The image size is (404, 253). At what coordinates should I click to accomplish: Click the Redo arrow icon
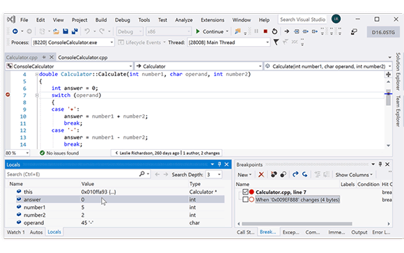click(x=102, y=31)
